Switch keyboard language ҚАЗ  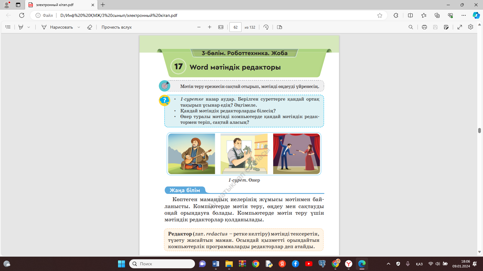click(419, 264)
